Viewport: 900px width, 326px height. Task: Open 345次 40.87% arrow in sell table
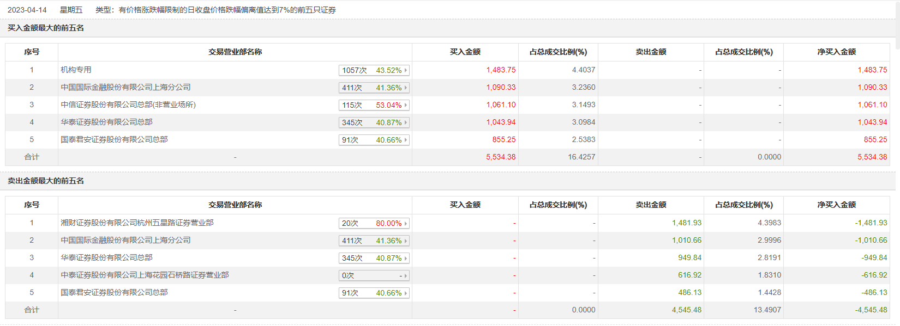click(405, 259)
